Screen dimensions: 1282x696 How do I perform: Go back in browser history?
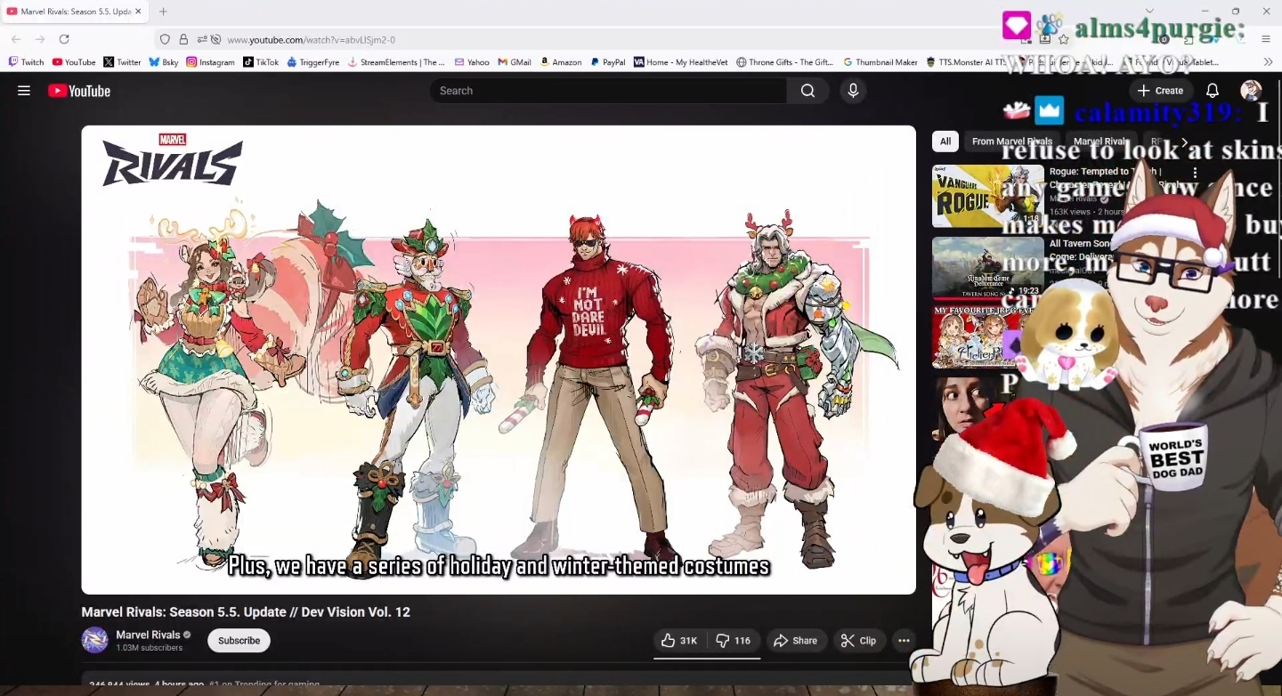16,39
